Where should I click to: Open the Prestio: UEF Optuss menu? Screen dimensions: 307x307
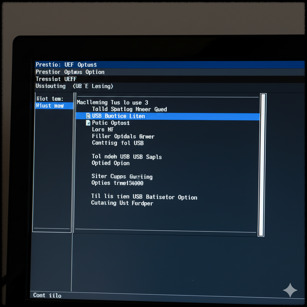point(66,64)
